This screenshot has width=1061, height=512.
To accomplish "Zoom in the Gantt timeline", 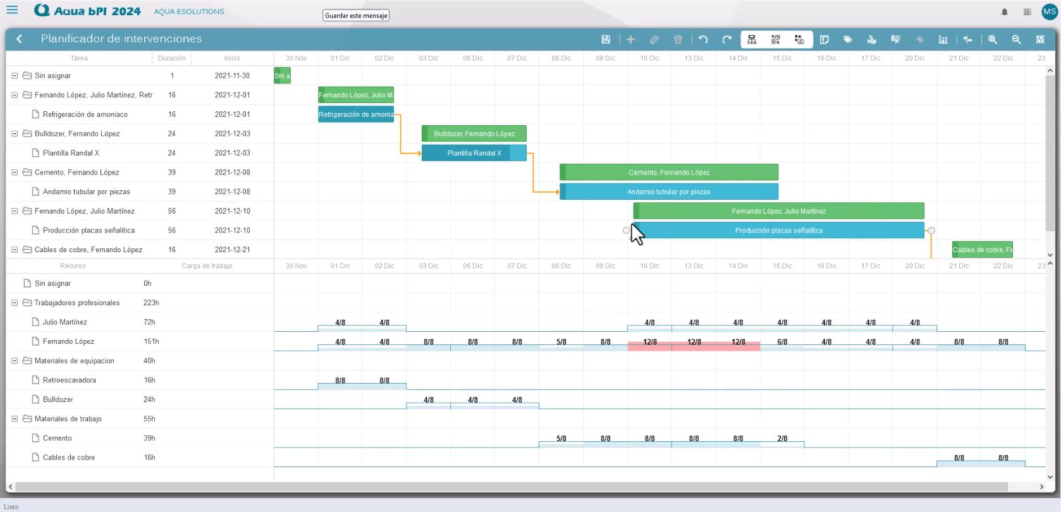I will point(993,39).
